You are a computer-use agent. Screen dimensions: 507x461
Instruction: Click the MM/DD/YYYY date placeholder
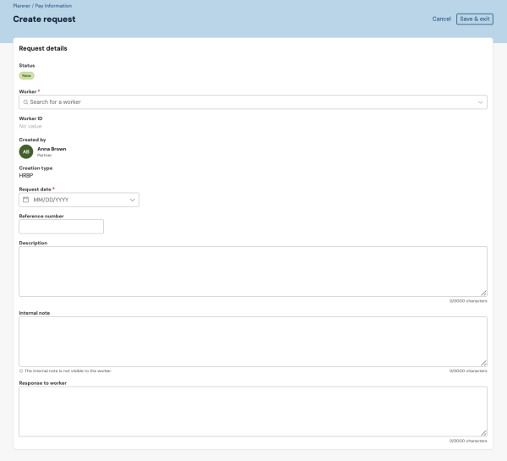point(51,200)
